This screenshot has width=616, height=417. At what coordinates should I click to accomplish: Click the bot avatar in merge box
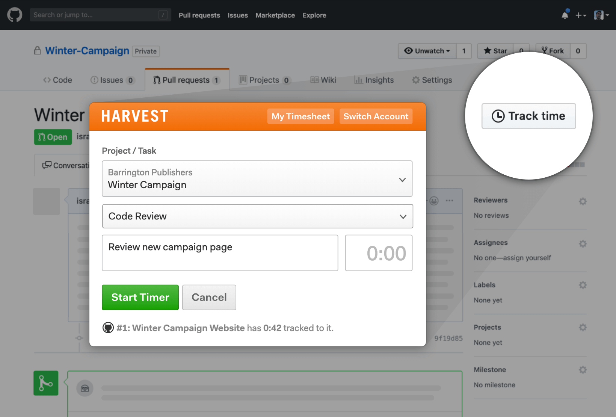click(x=85, y=388)
